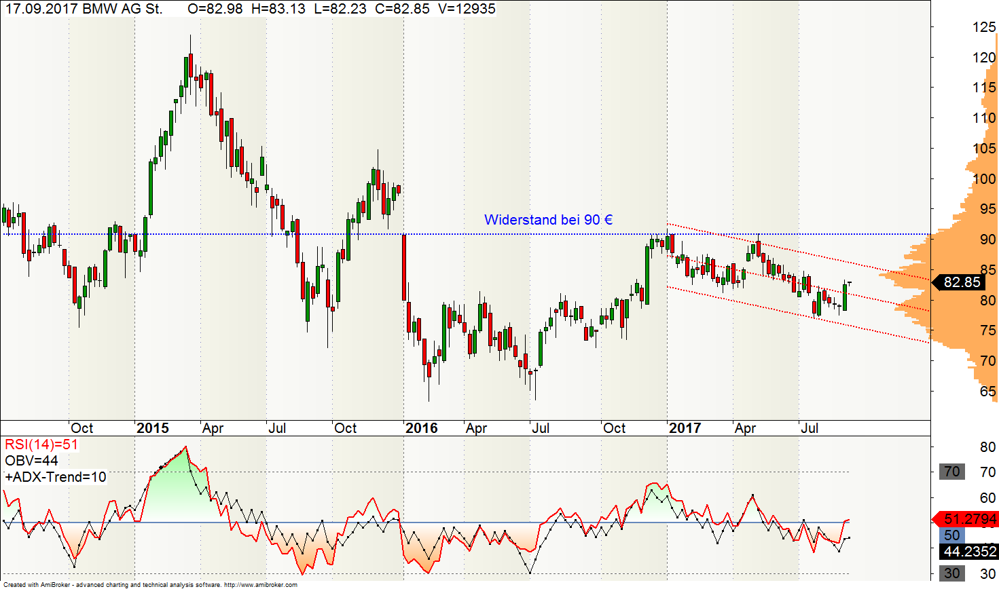Click the 'BMW AG St.' chart title
This screenshot has height=589, width=999.
click(x=122, y=9)
